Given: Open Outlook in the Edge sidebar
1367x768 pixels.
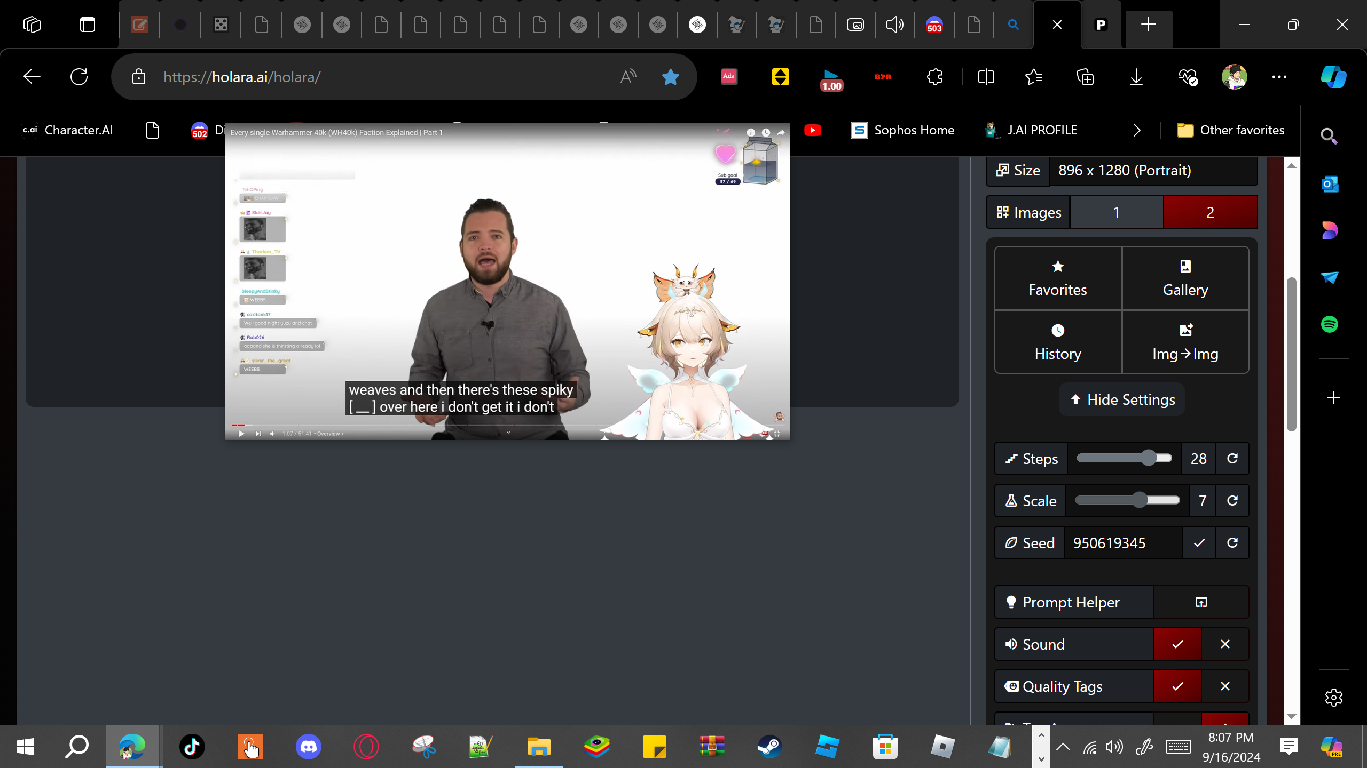Looking at the screenshot, I should [x=1330, y=185].
